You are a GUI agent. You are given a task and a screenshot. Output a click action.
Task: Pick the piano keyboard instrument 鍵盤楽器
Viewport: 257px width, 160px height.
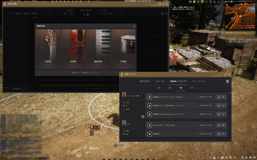click(x=98, y=49)
